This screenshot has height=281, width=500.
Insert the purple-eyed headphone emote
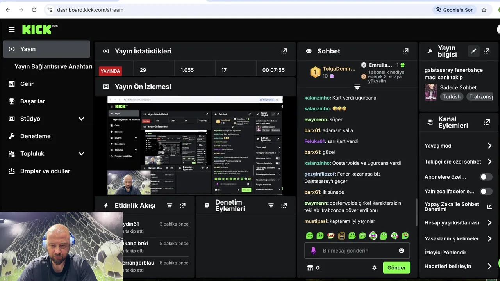pyautogui.click(x=373, y=236)
